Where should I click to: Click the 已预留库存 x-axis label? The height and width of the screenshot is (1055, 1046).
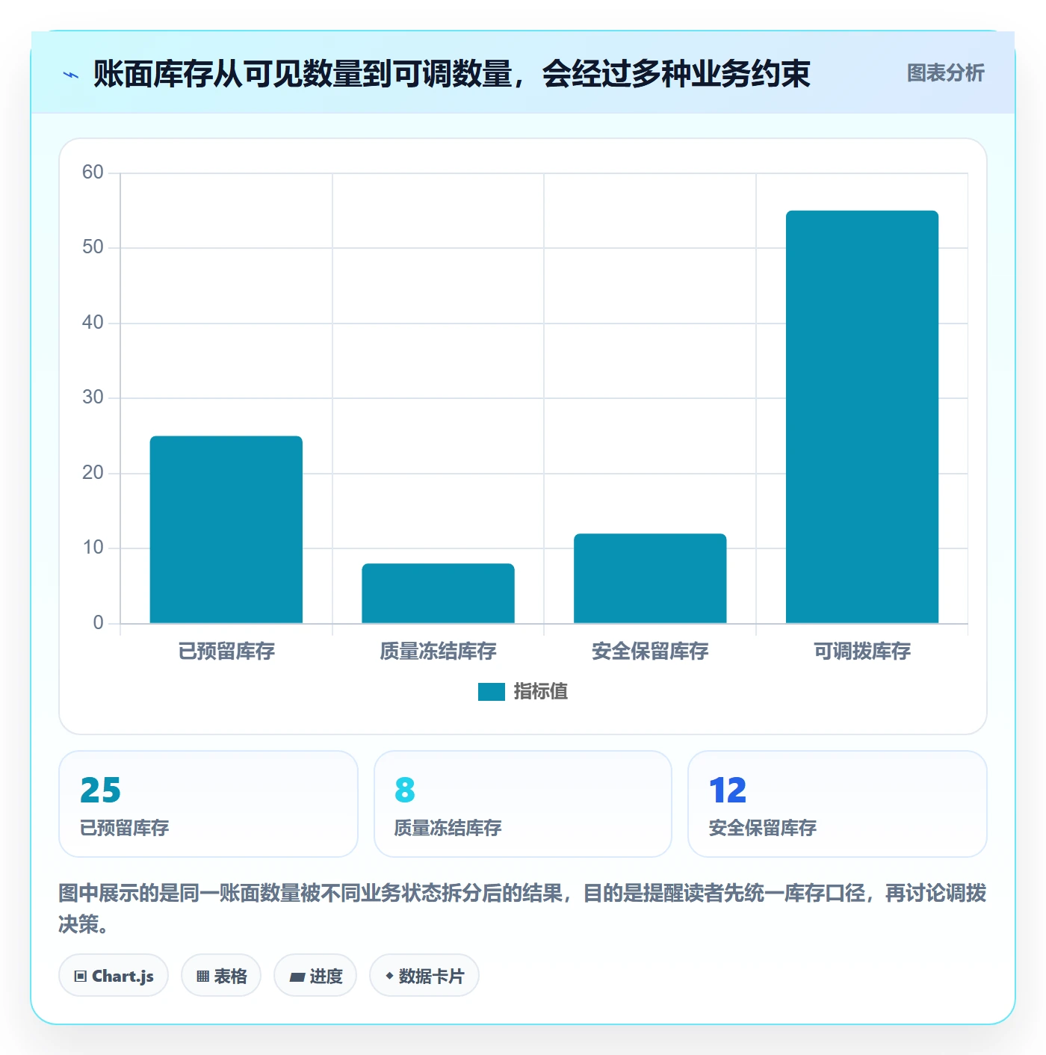coord(226,652)
